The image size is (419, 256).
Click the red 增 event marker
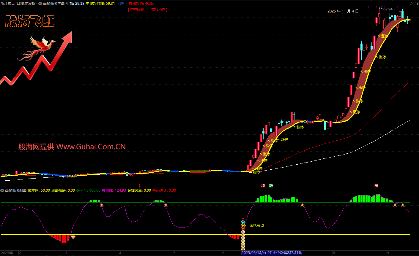pos(263,186)
